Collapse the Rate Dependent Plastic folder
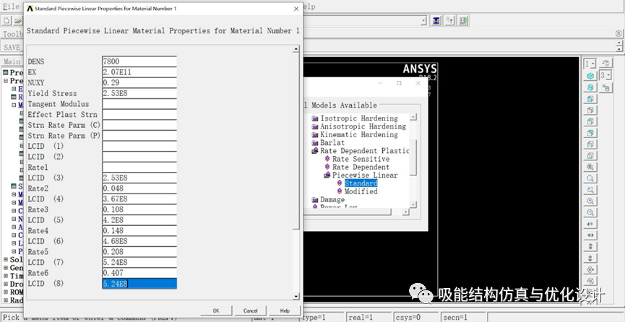625x322 pixels. (x=314, y=151)
